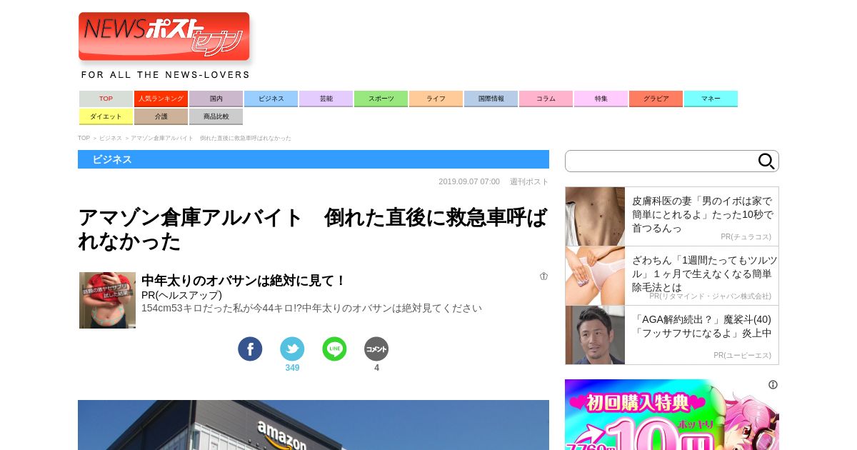Click the 魔裟斗 portrait ad thumbnail
The image size is (857, 450).
coord(595,335)
